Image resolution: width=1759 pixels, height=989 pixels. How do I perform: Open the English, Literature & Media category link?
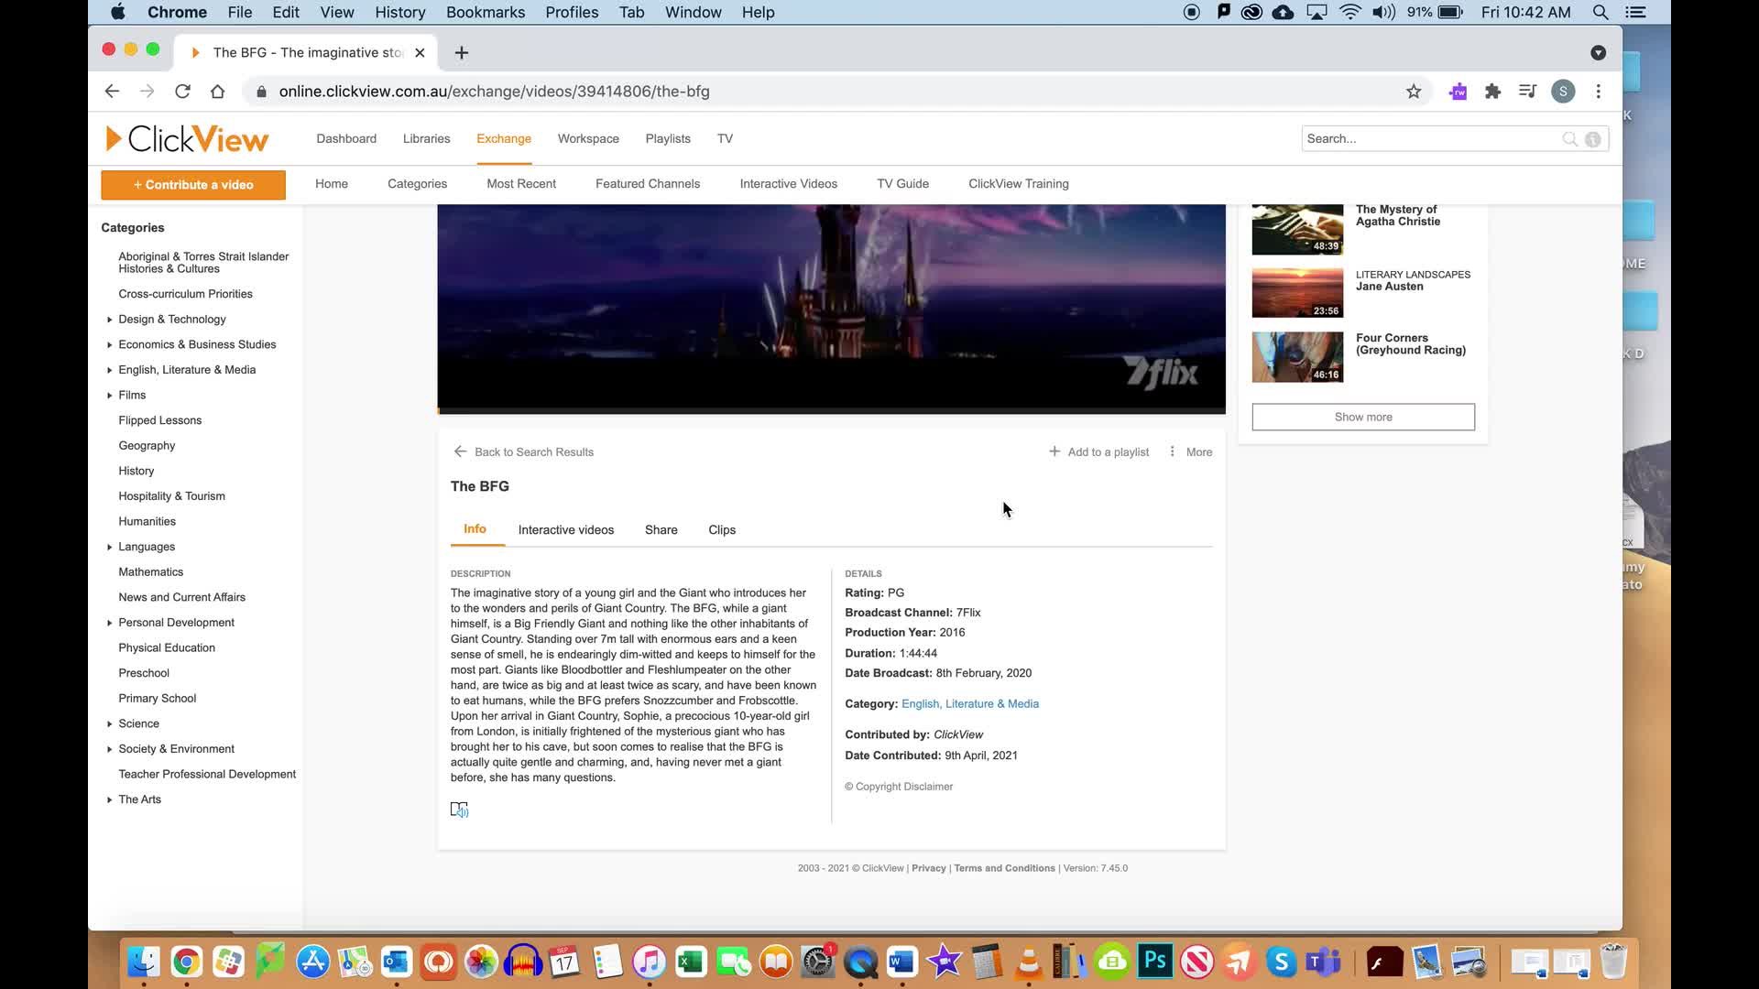(x=969, y=704)
